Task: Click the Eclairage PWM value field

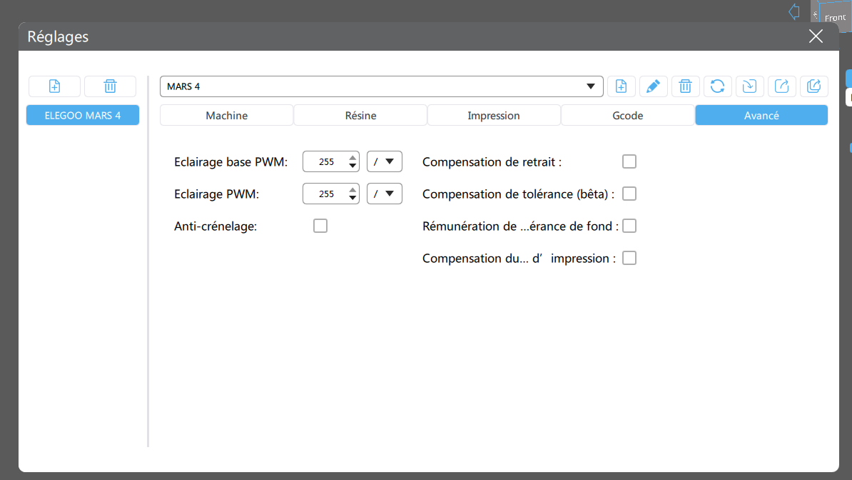Action: [x=326, y=194]
